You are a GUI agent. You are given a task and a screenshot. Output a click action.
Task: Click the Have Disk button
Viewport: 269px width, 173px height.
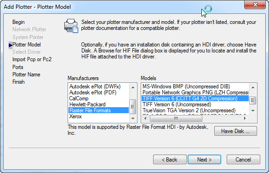pos(235,131)
